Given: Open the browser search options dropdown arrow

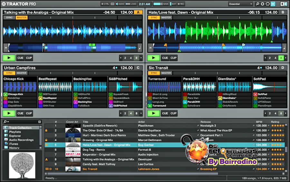Looking at the screenshot, I should tap(8, 122).
